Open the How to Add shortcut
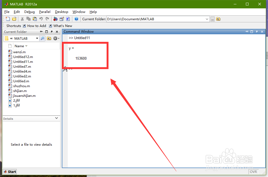This screenshot has width=268, height=177. click(35, 26)
